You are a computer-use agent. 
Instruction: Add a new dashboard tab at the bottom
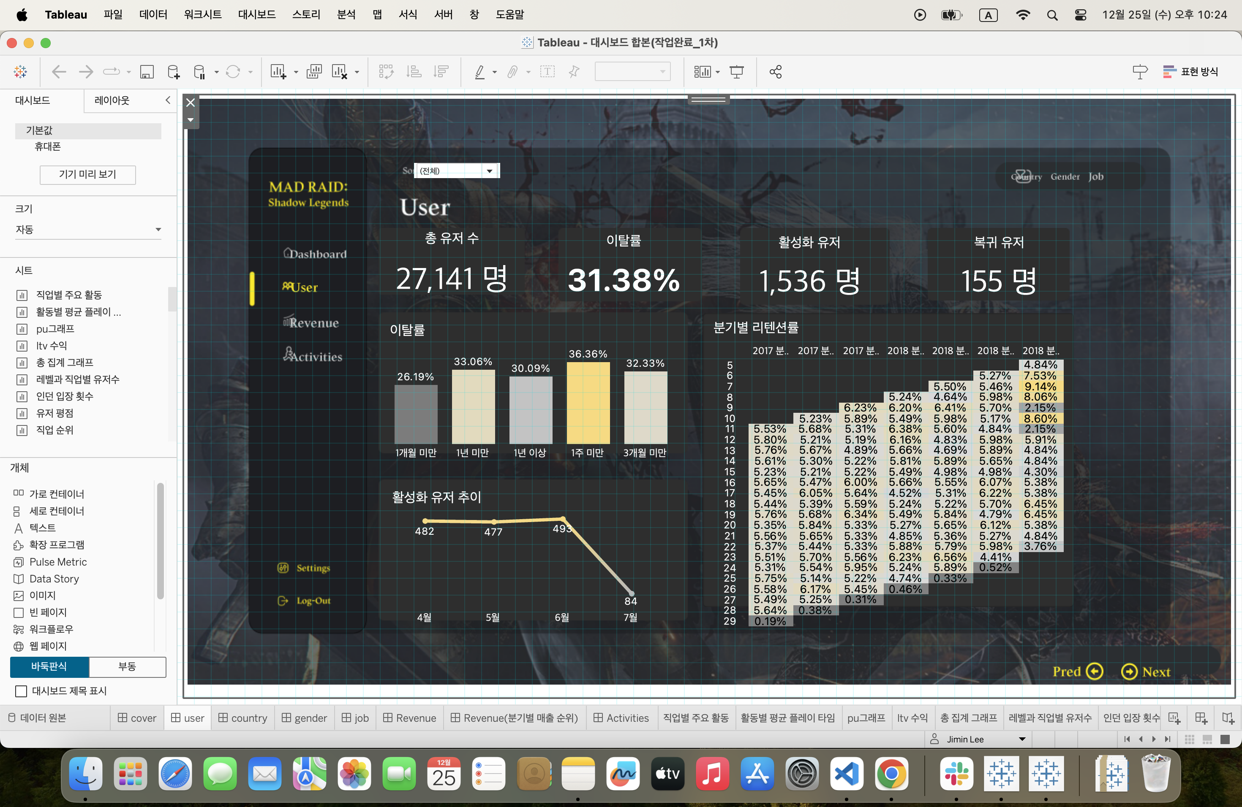(x=1201, y=718)
